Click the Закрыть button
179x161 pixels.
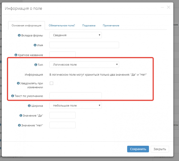coord(160,149)
